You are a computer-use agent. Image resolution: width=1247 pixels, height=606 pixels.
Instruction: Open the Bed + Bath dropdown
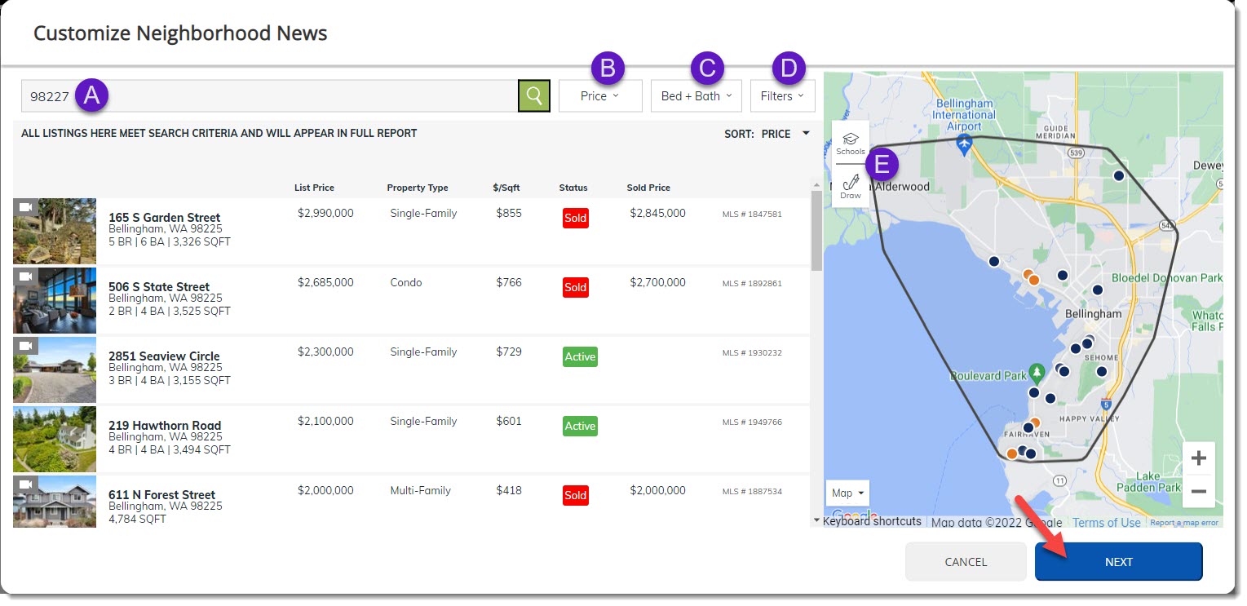(696, 95)
